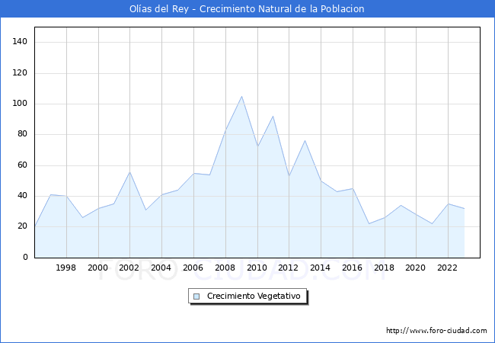Click y-axis label 80

pos(22,134)
